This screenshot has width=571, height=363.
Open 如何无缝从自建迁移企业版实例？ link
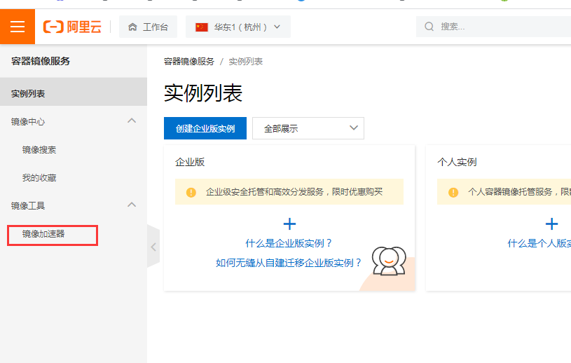[x=289, y=263]
